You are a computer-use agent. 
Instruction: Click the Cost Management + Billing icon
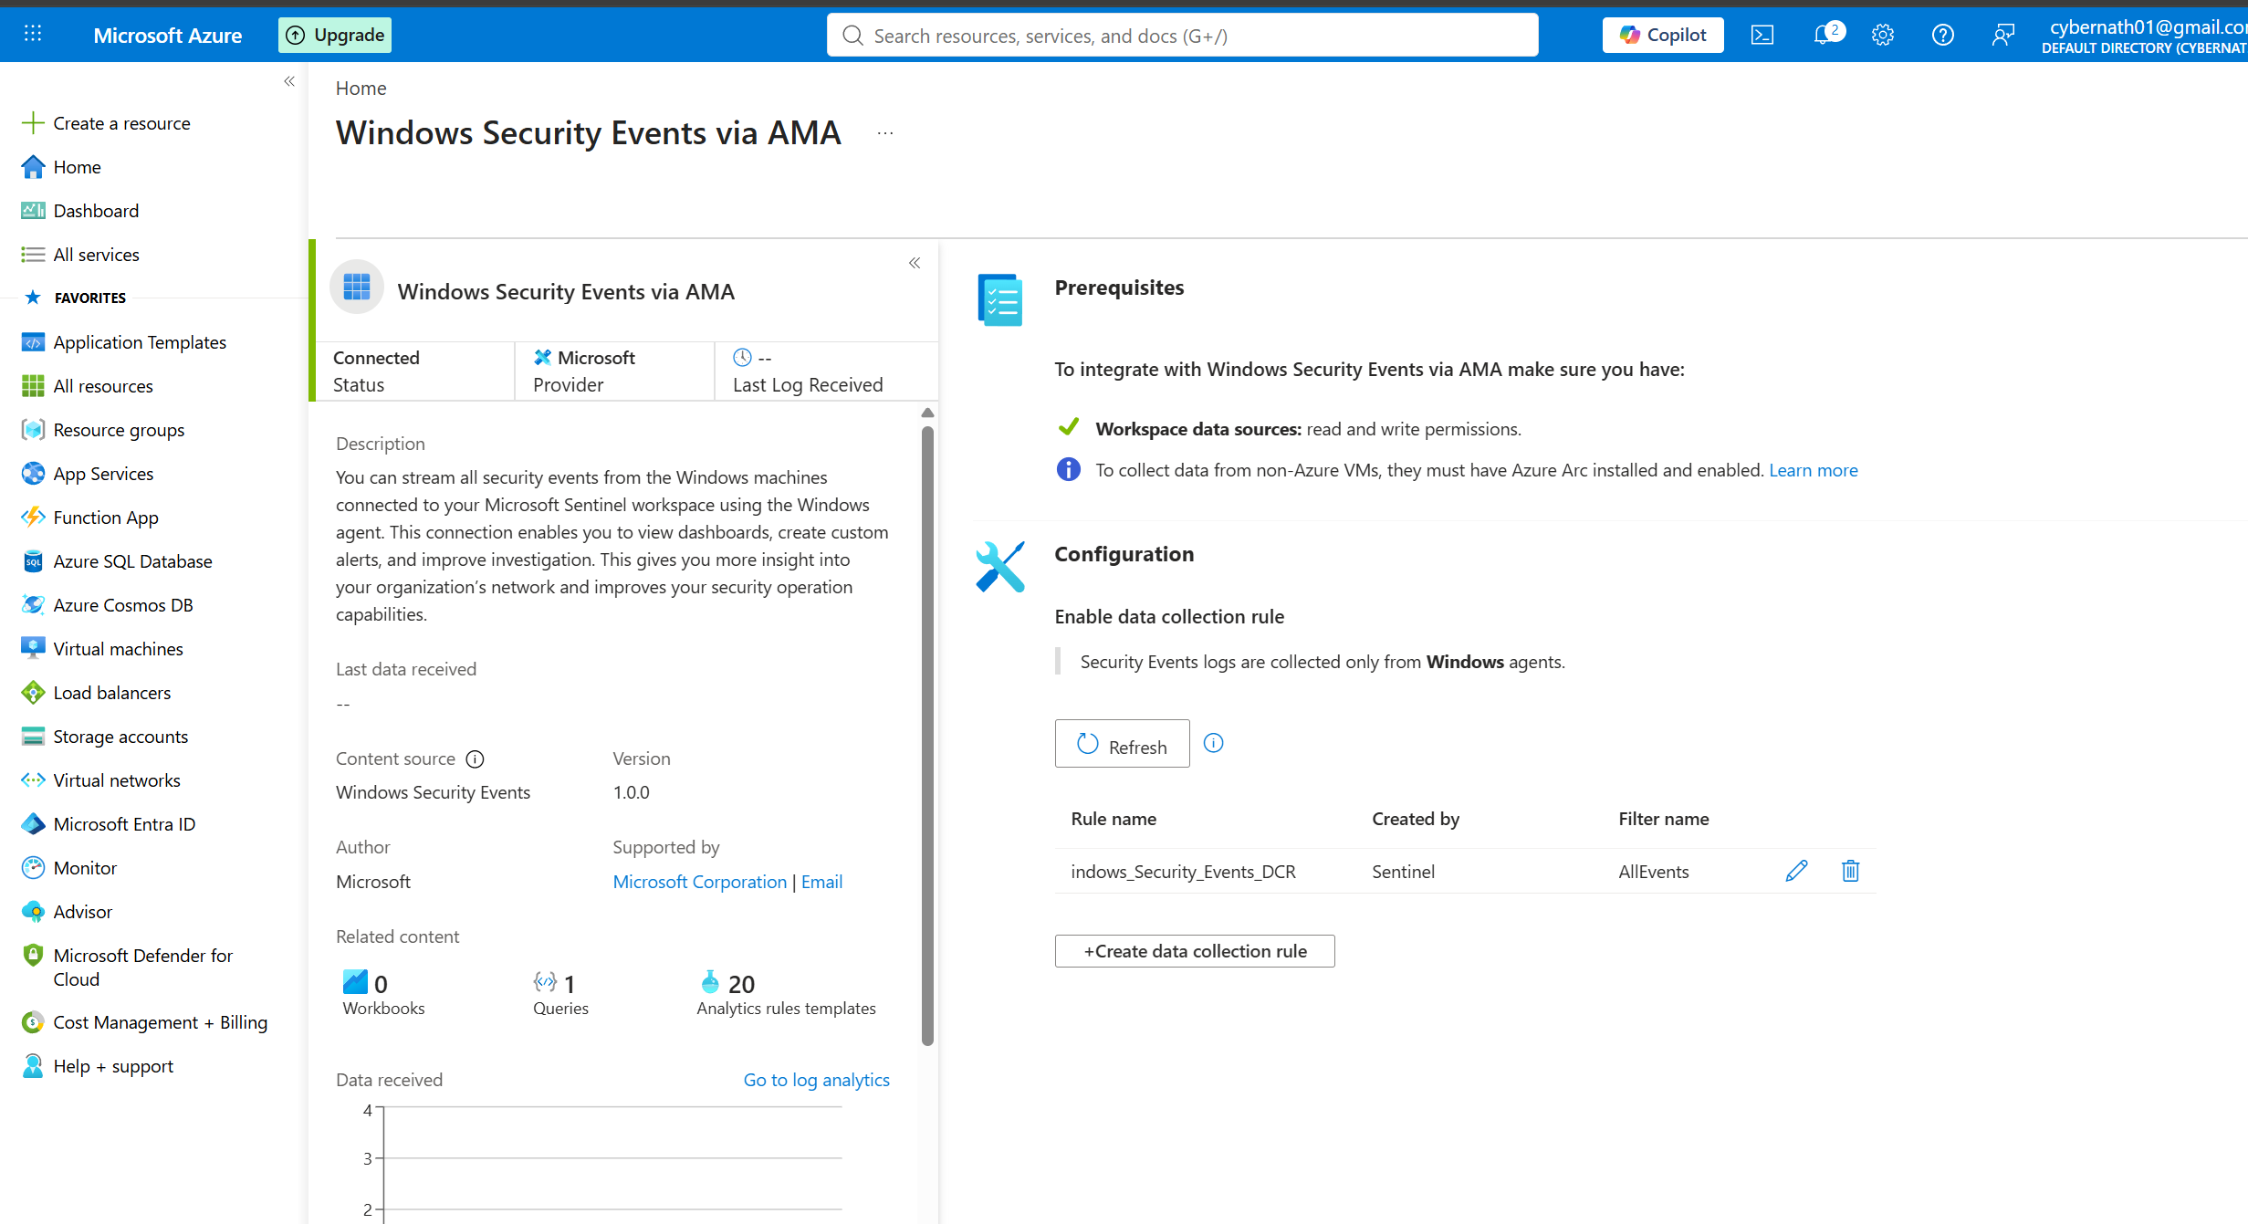coord(33,1021)
